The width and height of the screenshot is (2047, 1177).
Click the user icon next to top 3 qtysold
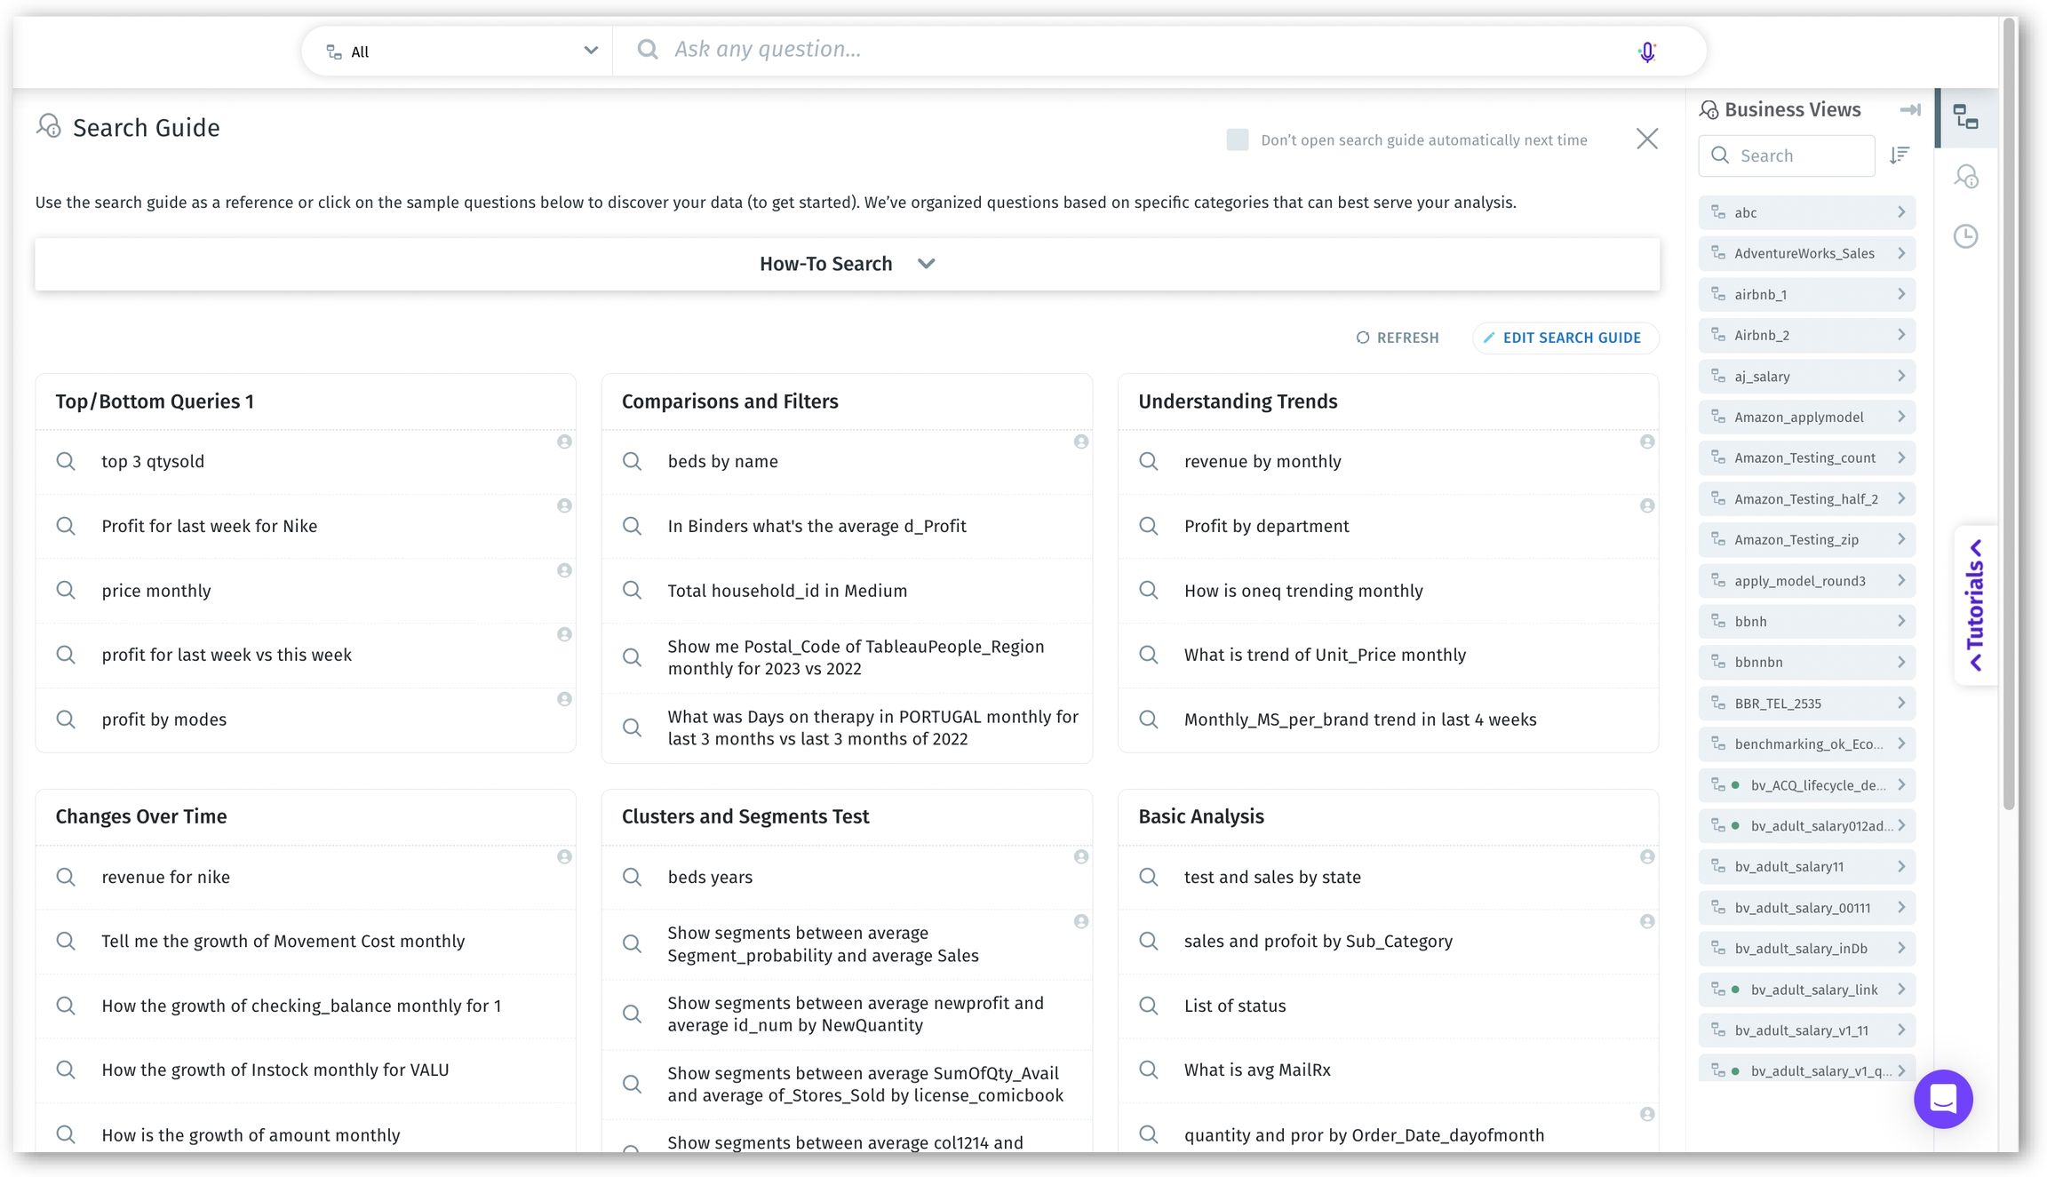click(564, 441)
